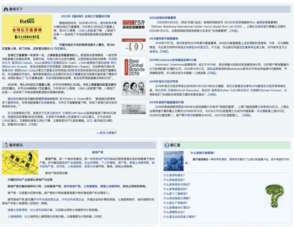Click [详细] at end of 房地产税 article
The height and width of the screenshot is (228, 294).
[98, 217]
